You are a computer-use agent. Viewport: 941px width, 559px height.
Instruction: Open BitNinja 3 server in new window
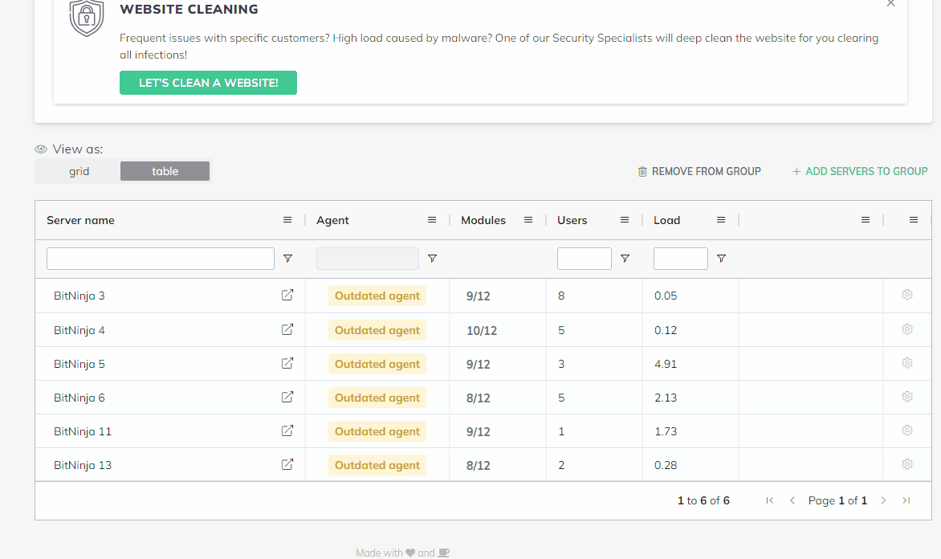tap(287, 295)
